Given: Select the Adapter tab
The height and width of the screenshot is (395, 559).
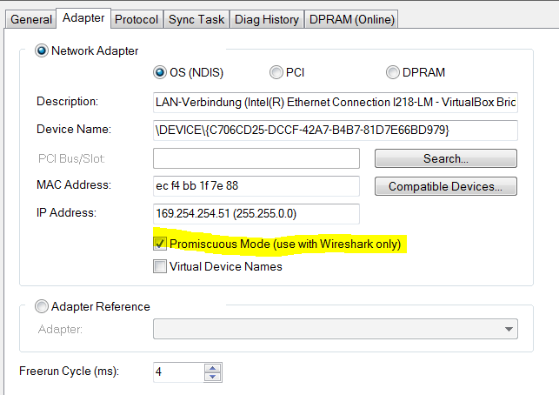Looking at the screenshot, I should pyautogui.click(x=83, y=18).
